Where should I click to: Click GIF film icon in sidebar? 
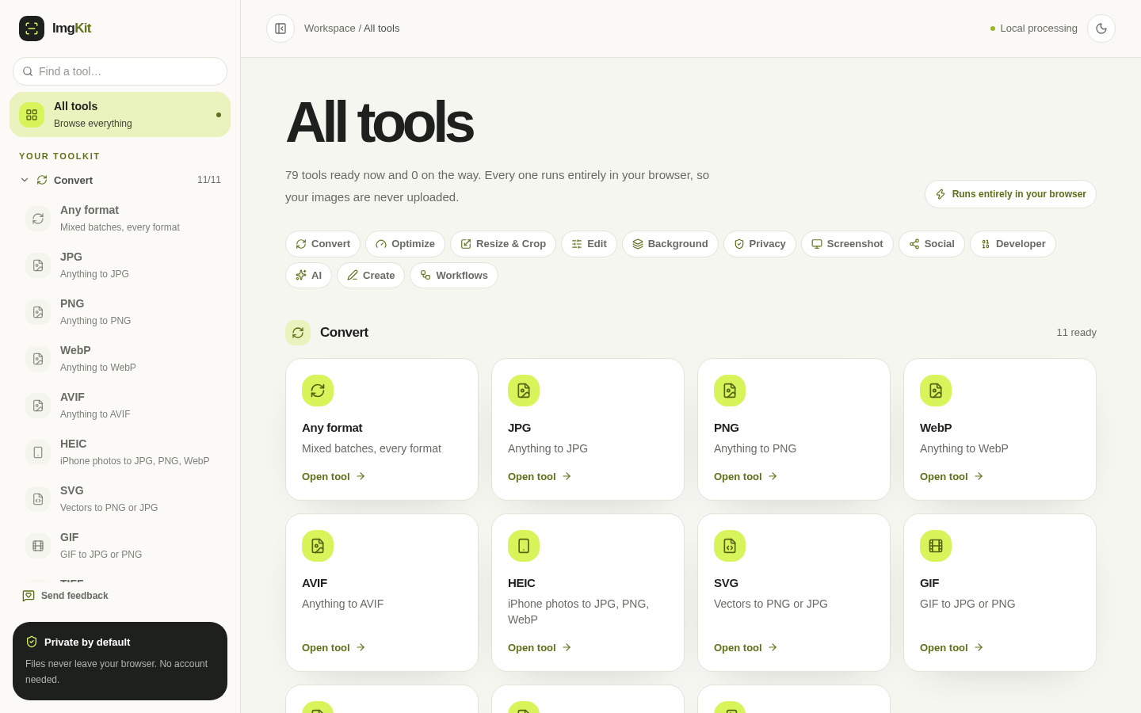coord(38,546)
